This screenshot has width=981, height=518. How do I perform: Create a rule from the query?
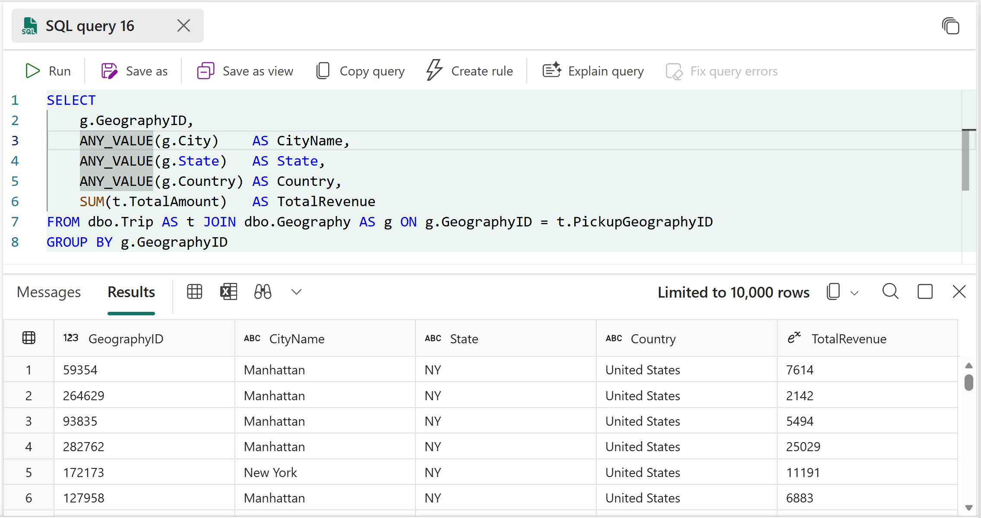pos(470,71)
